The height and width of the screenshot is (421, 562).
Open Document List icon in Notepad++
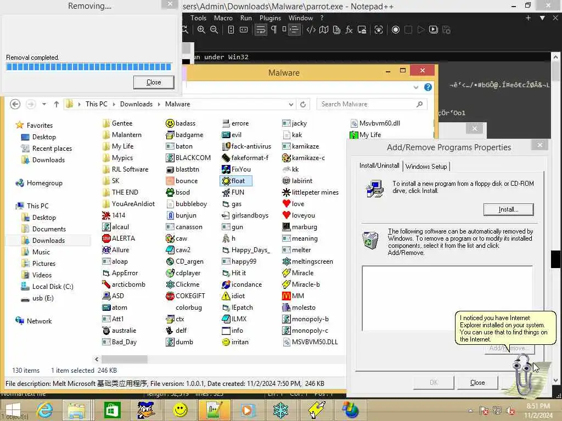click(336, 30)
